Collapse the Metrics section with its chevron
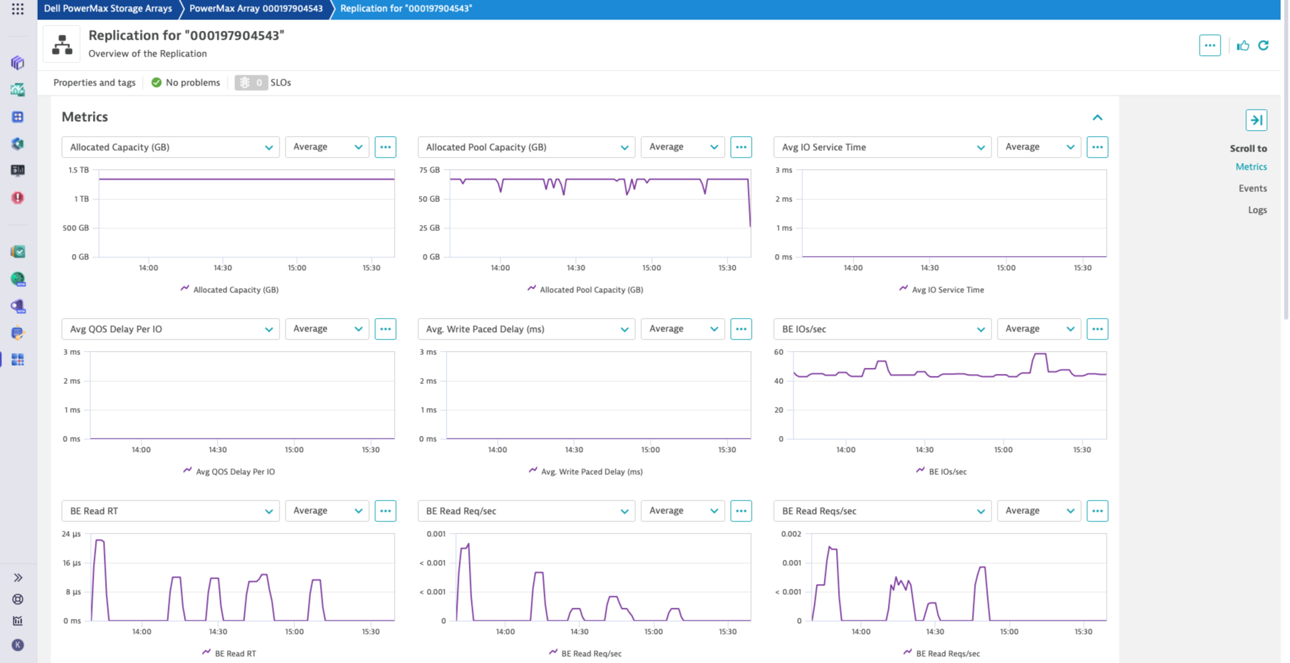 tap(1097, 117)
